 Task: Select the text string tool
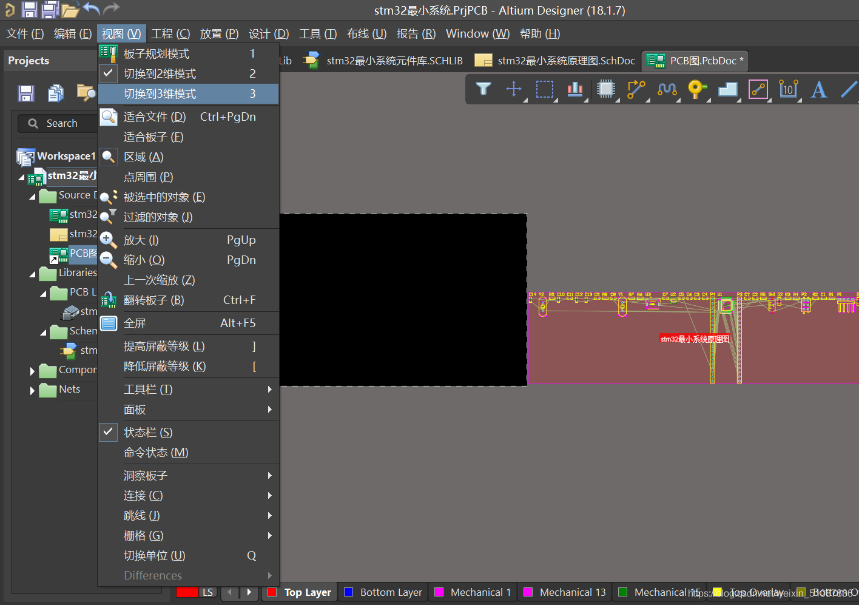click(818, 89)
